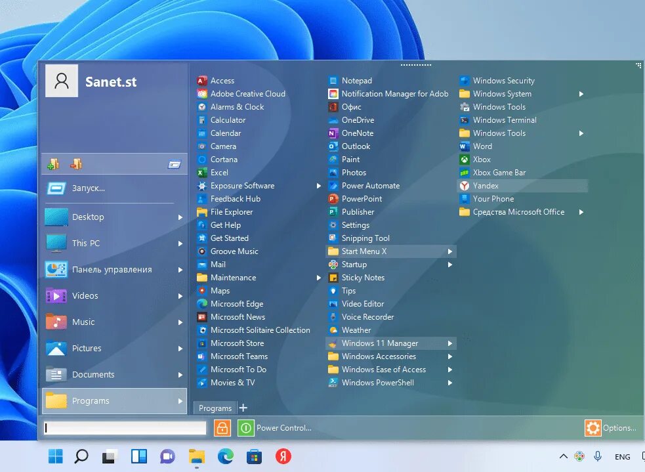Click the Excel app icon

[x=201, y=173]
